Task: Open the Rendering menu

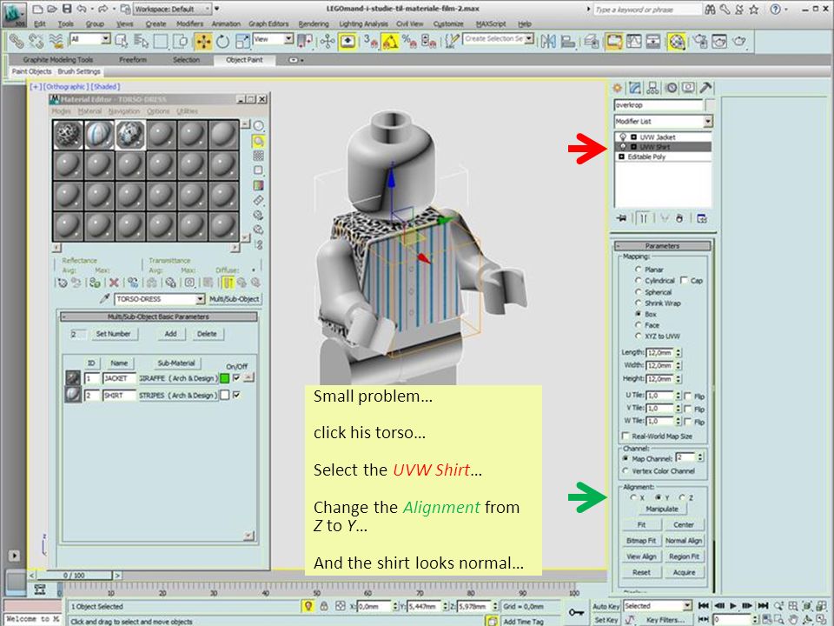Action: (x=314, y=24)
